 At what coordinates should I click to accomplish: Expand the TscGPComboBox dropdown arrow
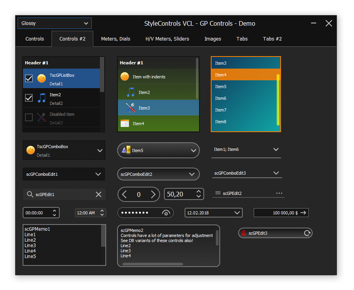point(100,150)
